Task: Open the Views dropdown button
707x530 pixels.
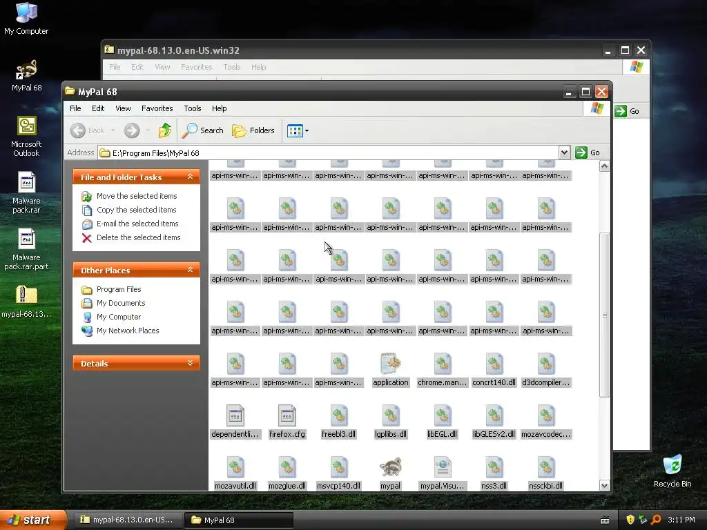Action: coord(298,130)
